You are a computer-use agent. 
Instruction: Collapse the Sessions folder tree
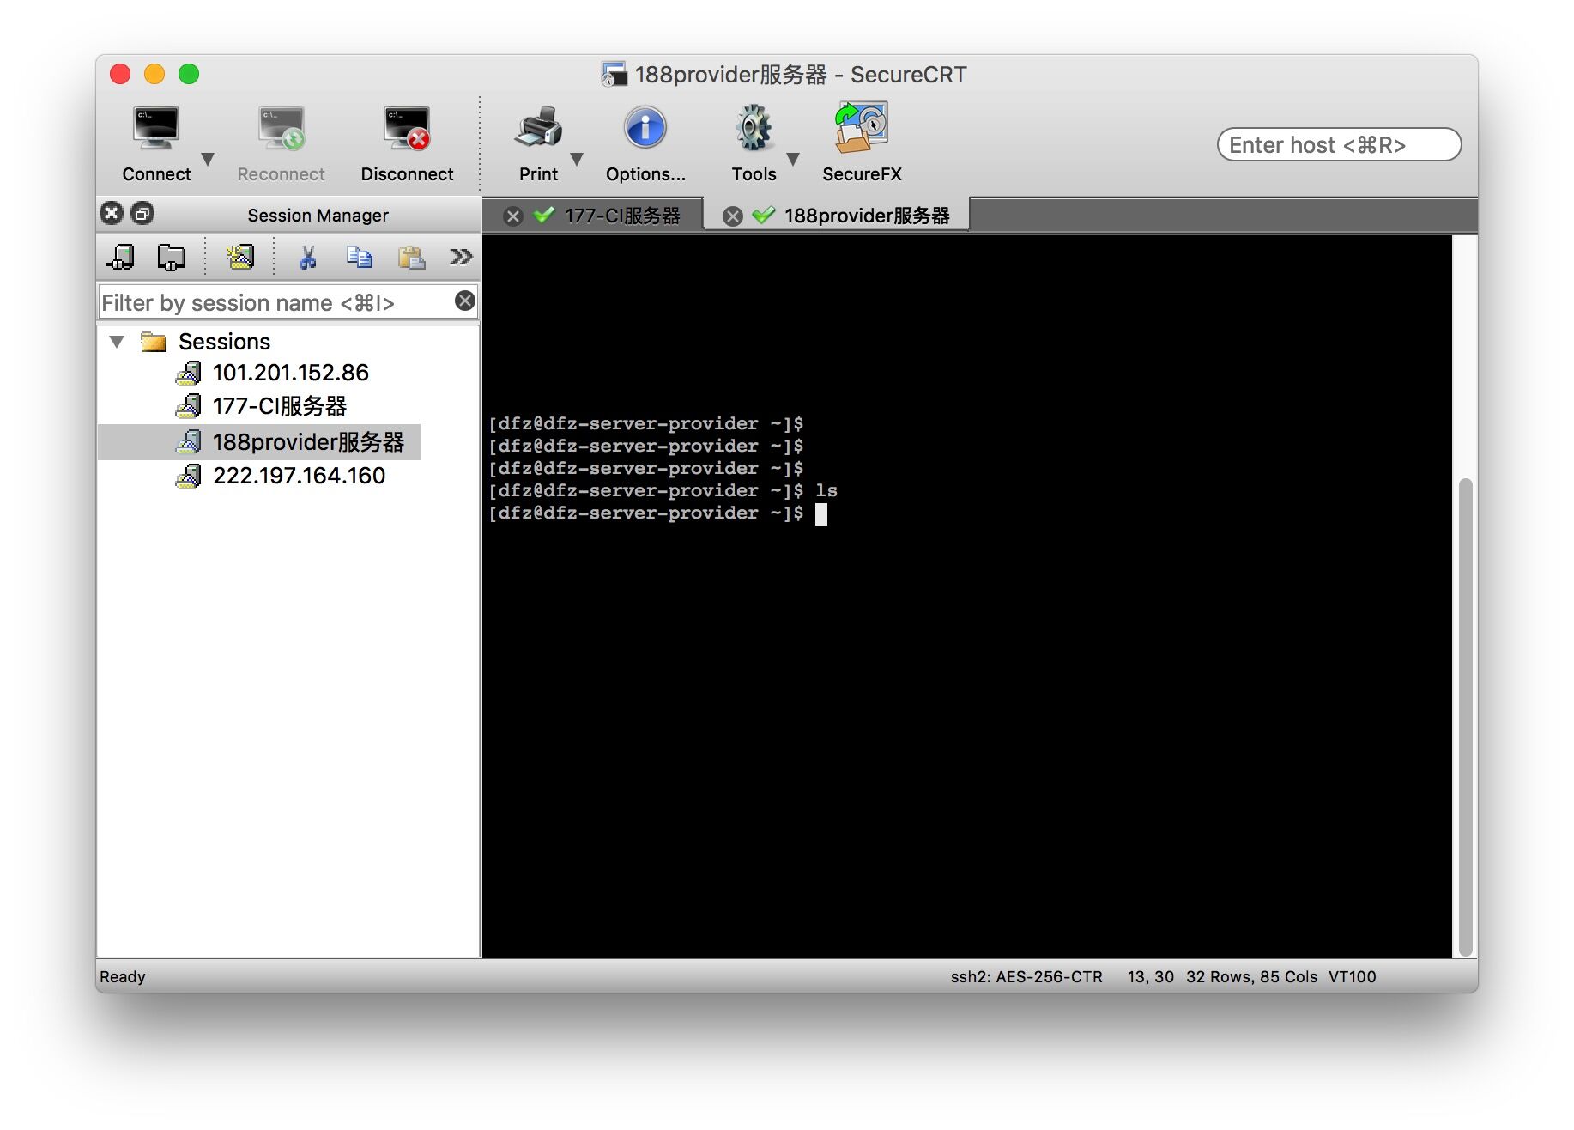click(118, 341)
